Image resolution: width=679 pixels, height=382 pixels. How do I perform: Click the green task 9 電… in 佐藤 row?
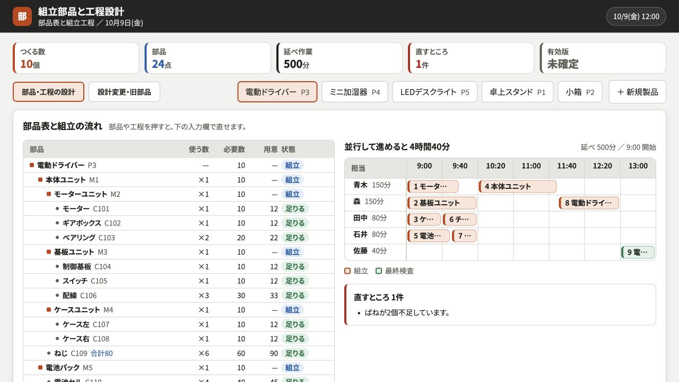click(638, 252)
